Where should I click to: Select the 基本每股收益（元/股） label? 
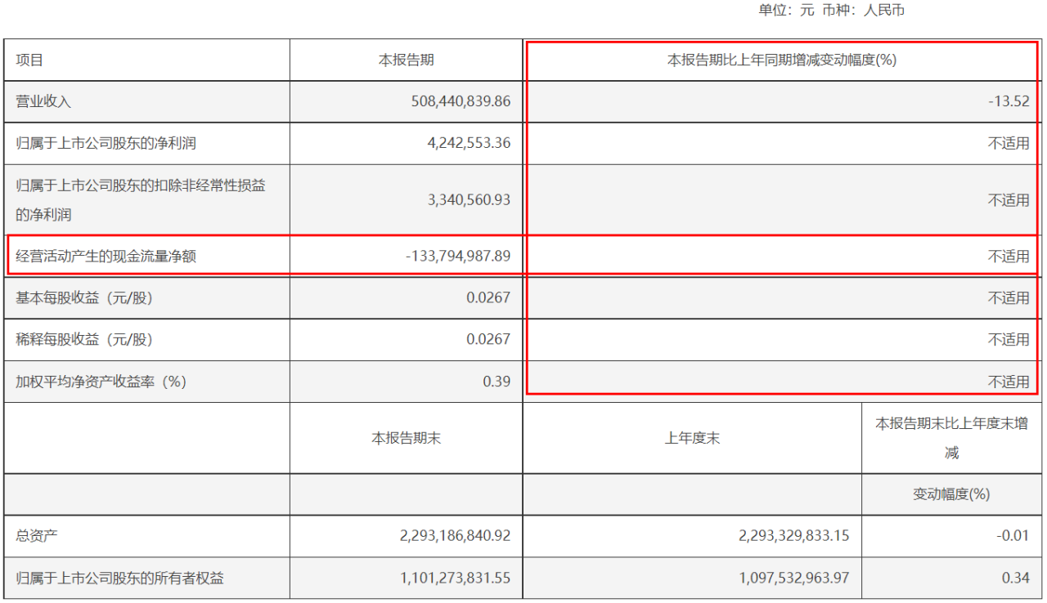point(84,298)
